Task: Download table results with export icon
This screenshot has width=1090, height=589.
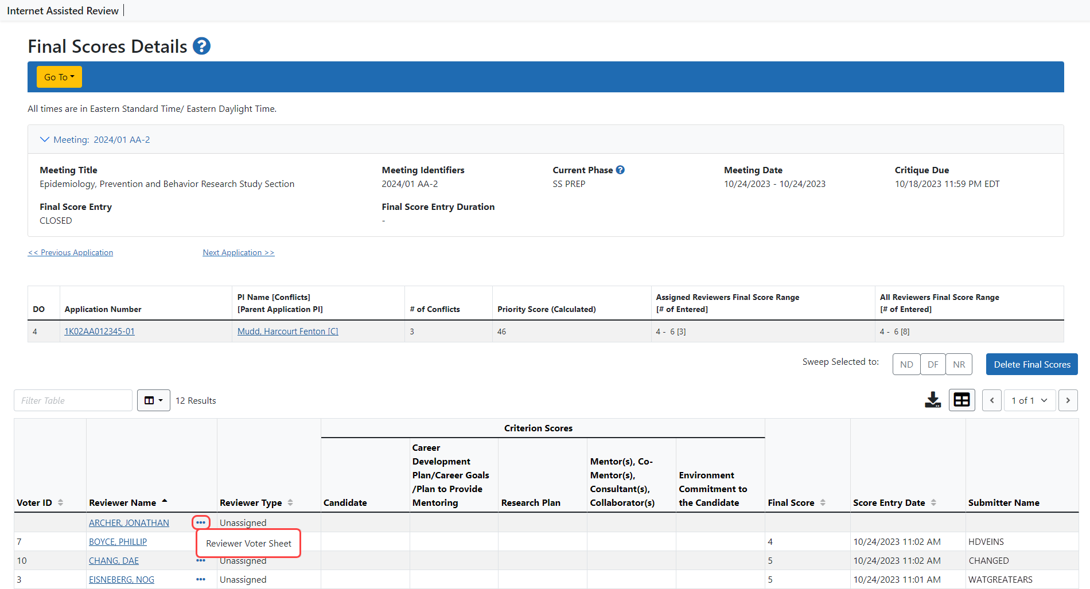Action: tap(933, 400)
